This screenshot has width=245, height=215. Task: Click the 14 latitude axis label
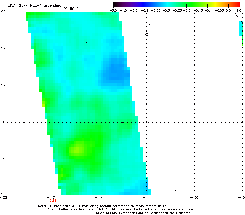click(x=3, y=122)
